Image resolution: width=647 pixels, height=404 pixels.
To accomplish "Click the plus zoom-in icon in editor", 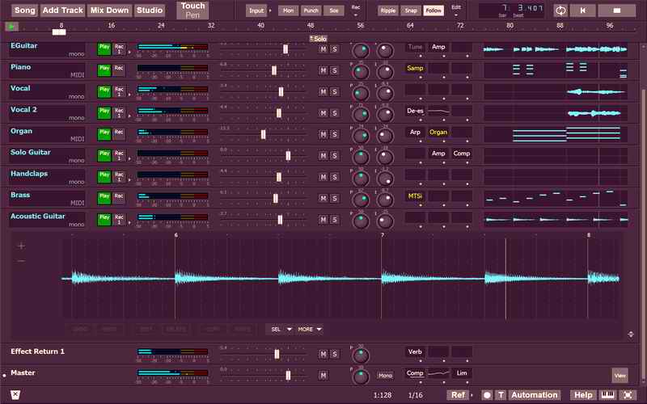I will click(x=21, y=246).
